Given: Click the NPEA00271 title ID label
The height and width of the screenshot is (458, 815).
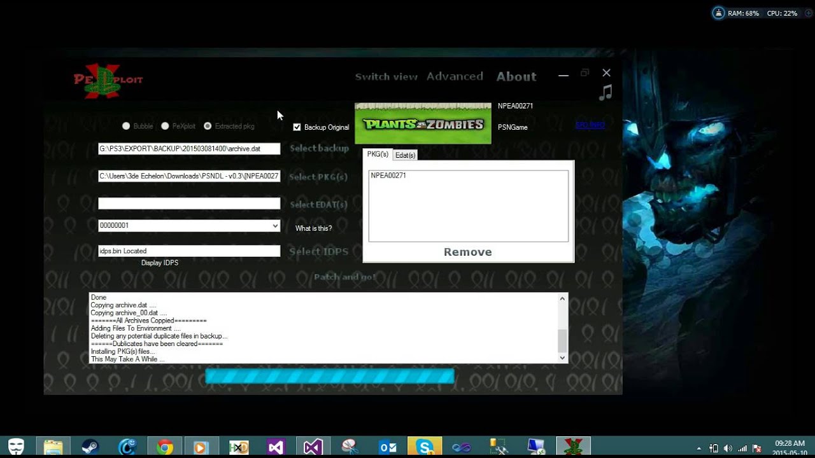Looking at the screenshot, I should [x=515, y=106].
